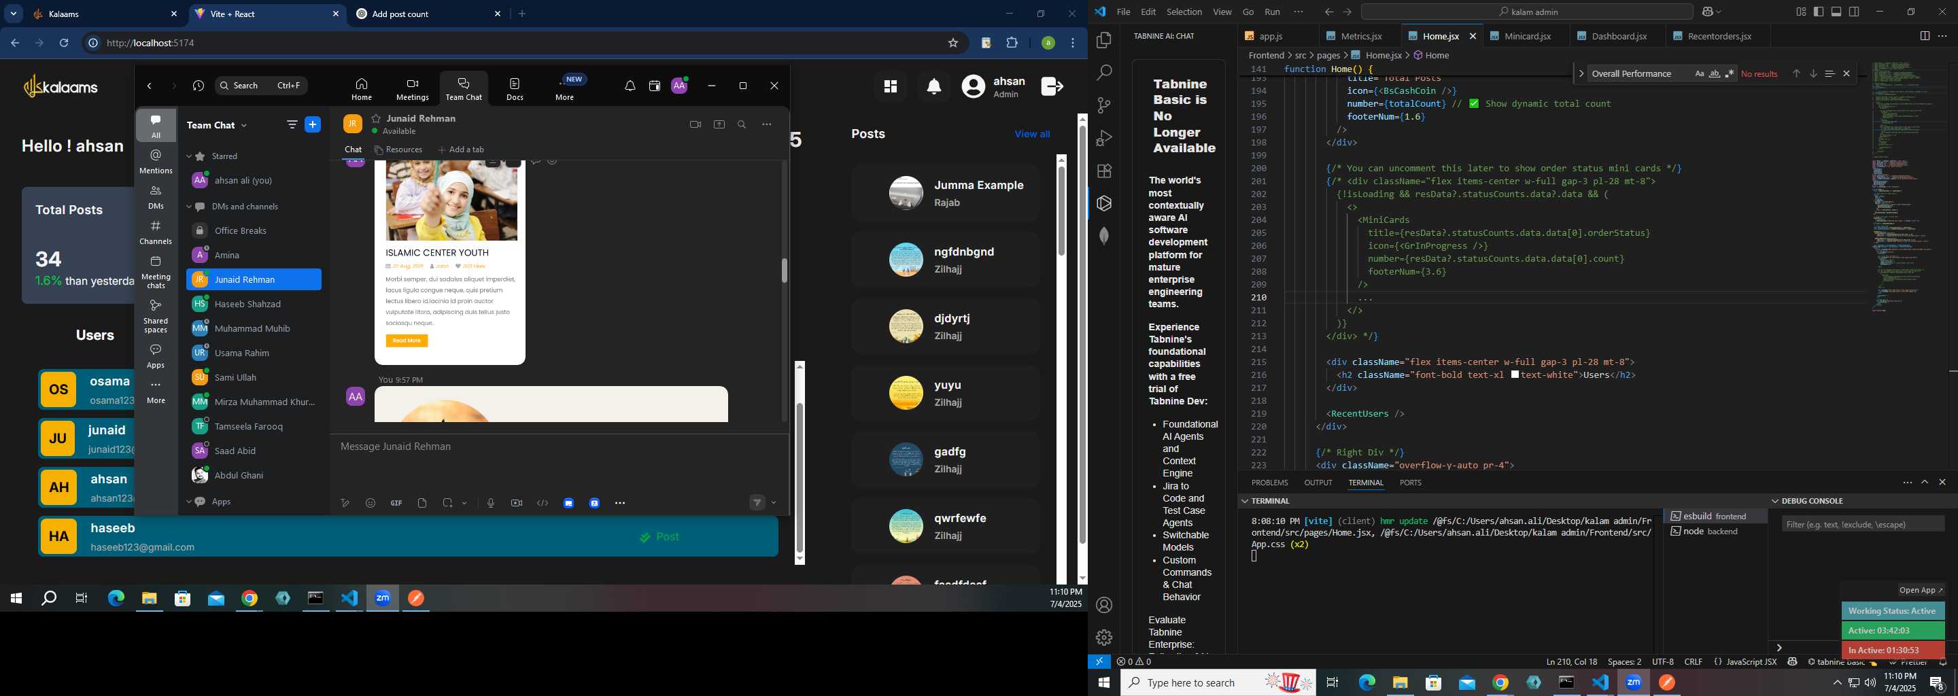Click the Zoom chat vertical scrollbar thumb
The width and height of the screenshot is (1958, 696).
tap(784, 271)
